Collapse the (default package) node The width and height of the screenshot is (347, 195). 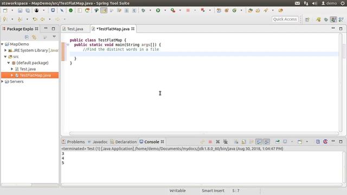[x=9, y=63]
